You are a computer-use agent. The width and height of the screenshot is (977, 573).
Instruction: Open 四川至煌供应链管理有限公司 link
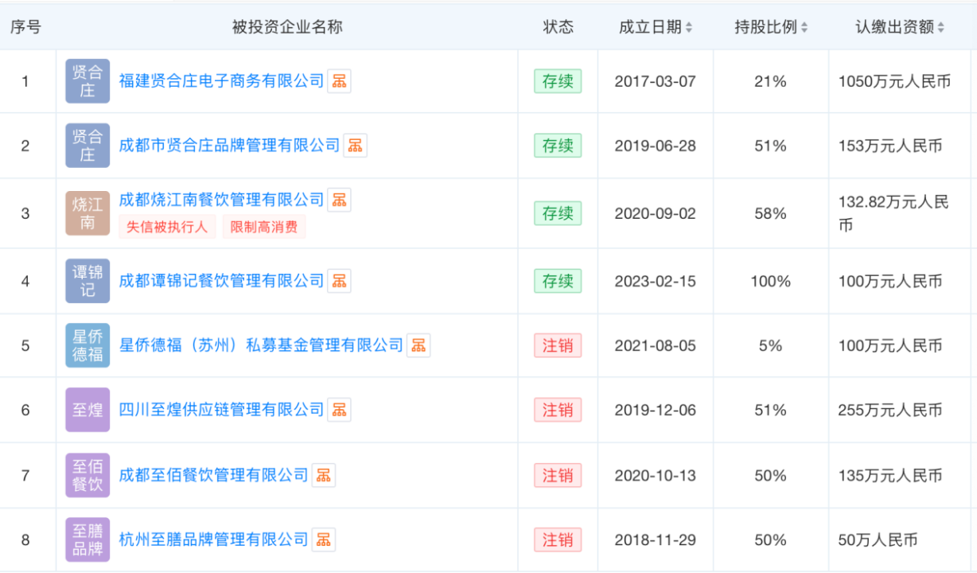coord(221,410)
